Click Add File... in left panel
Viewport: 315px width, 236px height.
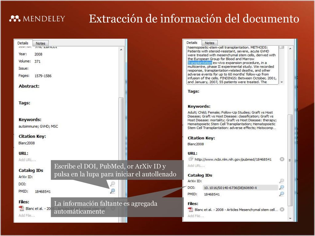click(27, 215)
